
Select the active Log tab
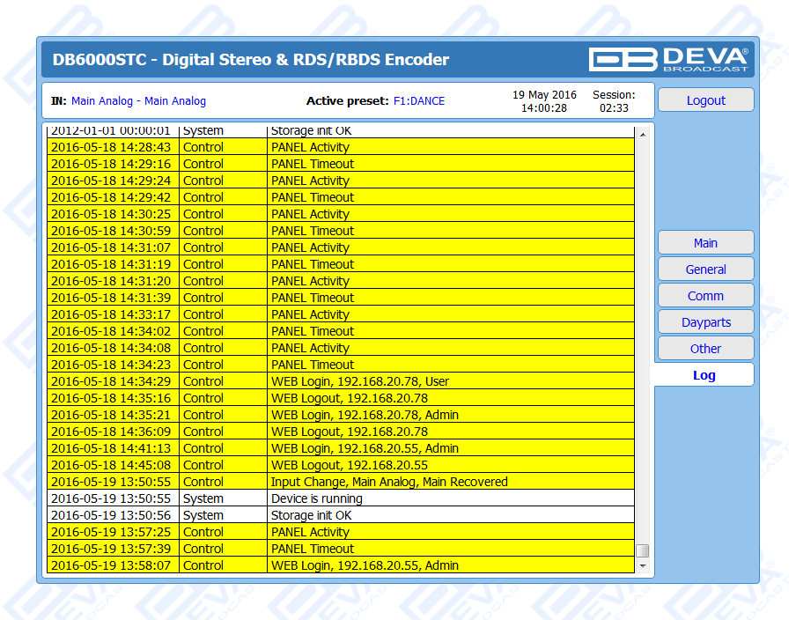coord(704,375)
